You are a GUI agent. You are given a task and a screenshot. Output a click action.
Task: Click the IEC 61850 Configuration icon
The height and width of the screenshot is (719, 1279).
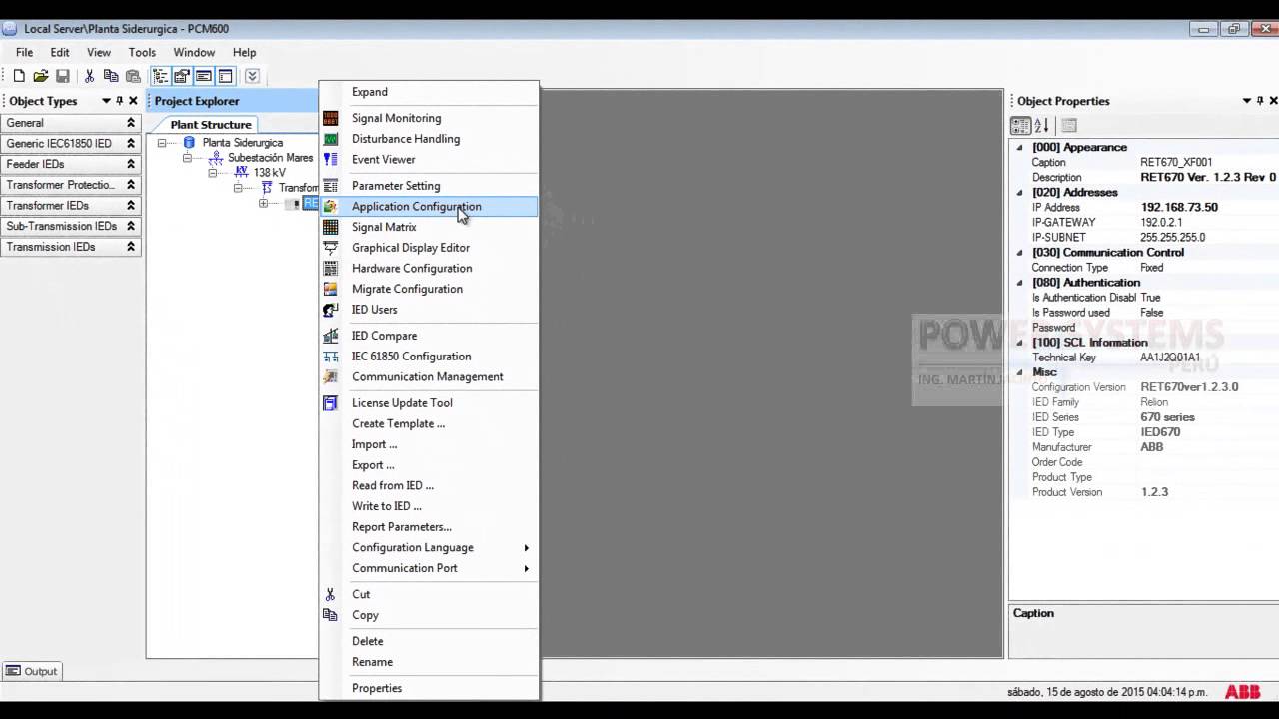click(331, 357)
